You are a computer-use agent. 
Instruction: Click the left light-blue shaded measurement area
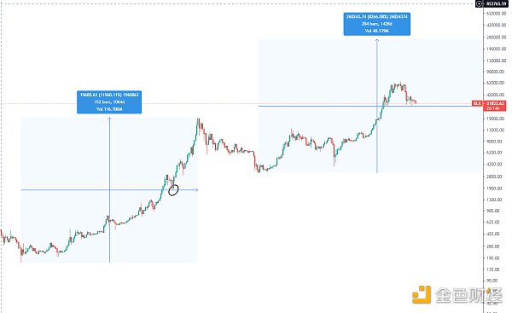pos(109,189)
